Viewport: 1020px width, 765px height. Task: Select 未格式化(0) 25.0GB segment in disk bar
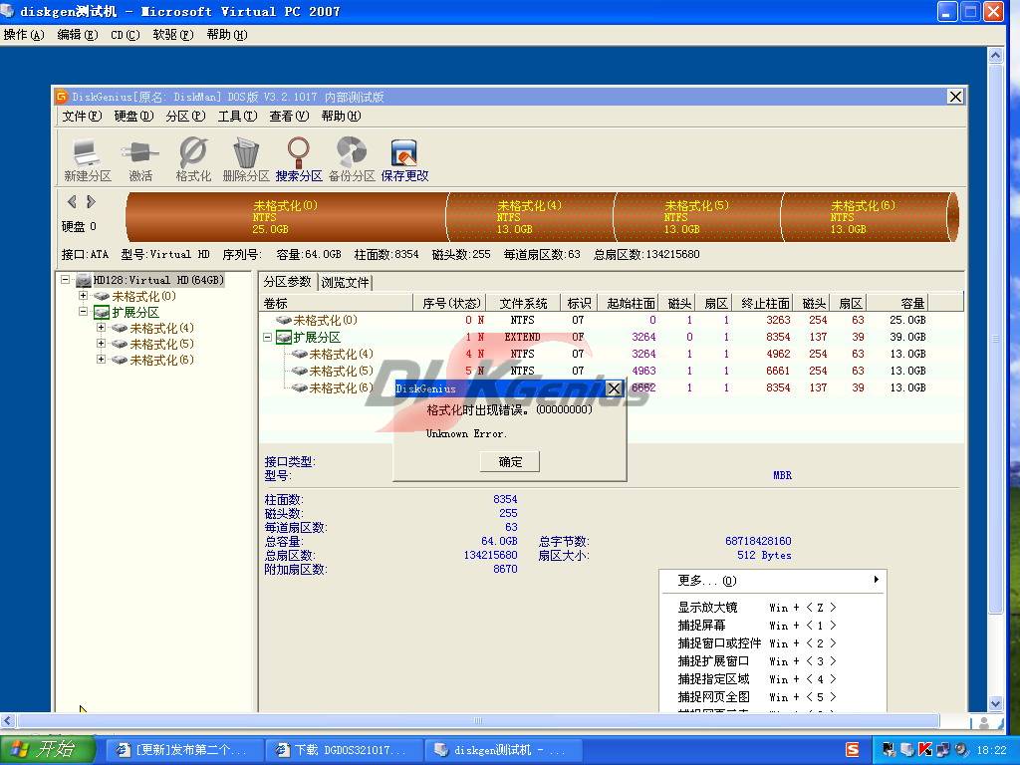point(286,216)
